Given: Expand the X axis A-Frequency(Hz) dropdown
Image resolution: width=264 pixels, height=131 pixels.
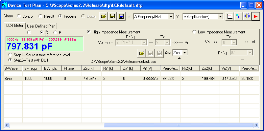Looking at the screenshot, I should [x=171, y=16].
